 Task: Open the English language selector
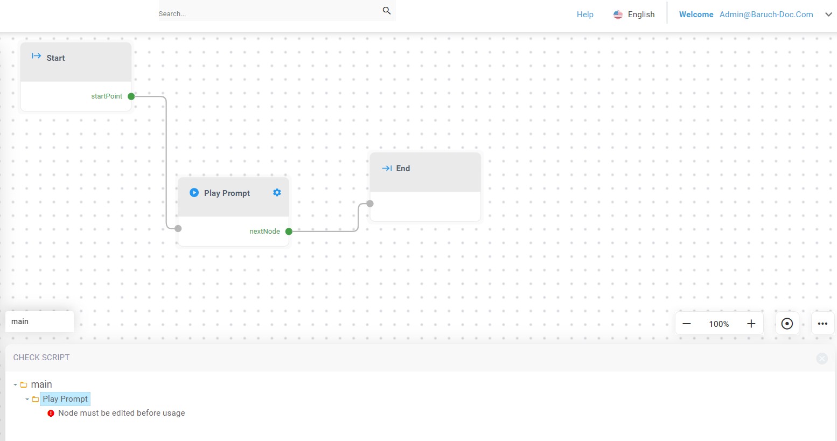coord(634,15)
